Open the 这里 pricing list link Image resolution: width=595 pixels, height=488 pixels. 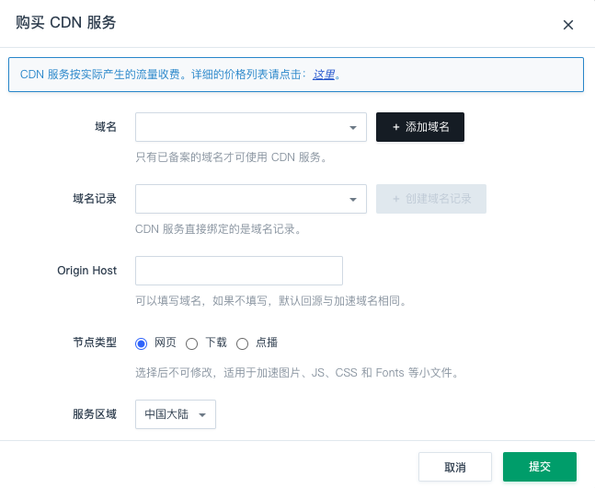tap(324, 75)
